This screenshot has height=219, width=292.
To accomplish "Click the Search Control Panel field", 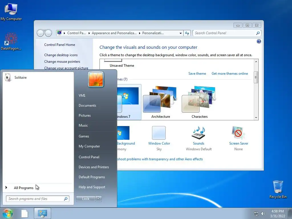I will coord(224,33).
